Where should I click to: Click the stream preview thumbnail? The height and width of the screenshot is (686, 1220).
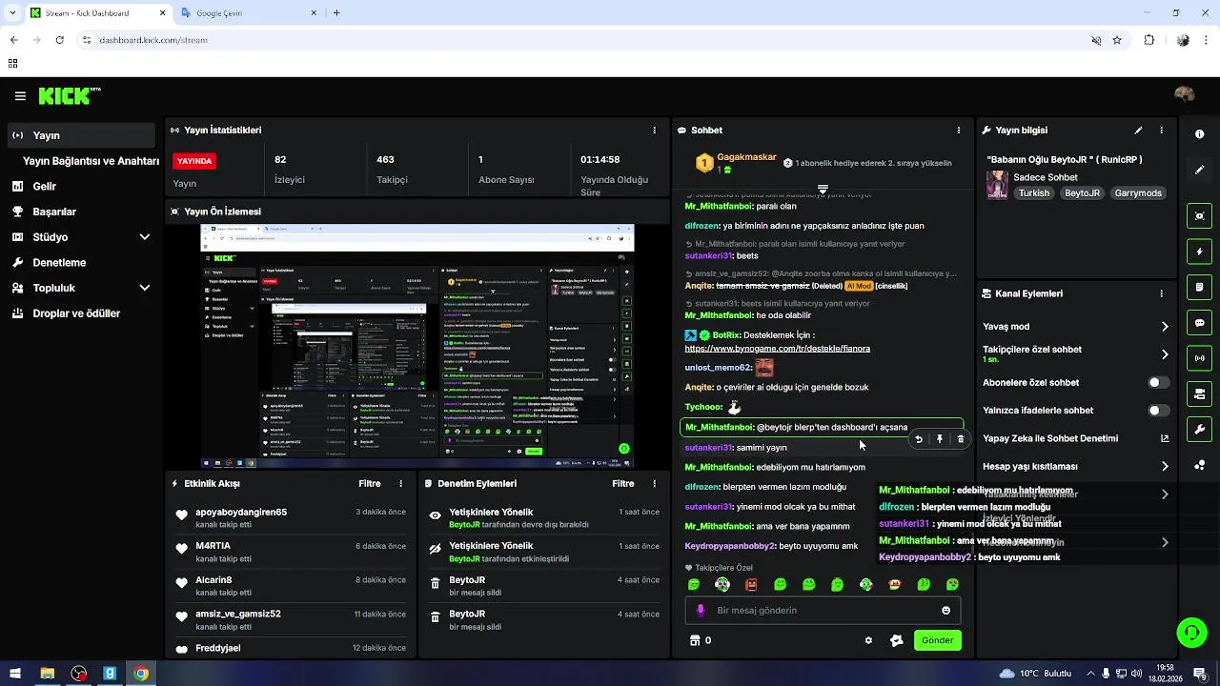click(417, 346)
